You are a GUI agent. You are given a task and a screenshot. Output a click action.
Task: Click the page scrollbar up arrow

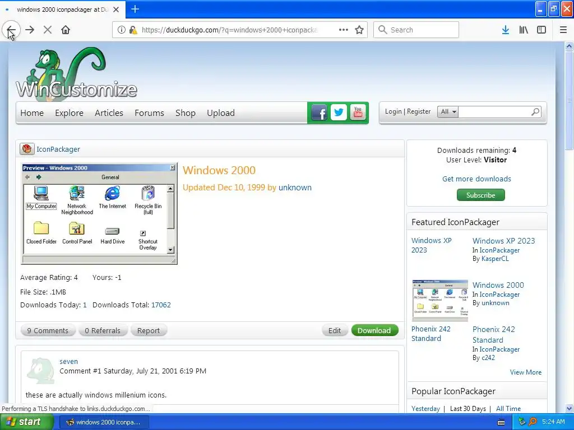569,46
